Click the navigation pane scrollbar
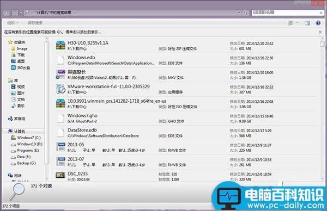The width and height of the screenshot is (327, 211). (x=47, y=103)
